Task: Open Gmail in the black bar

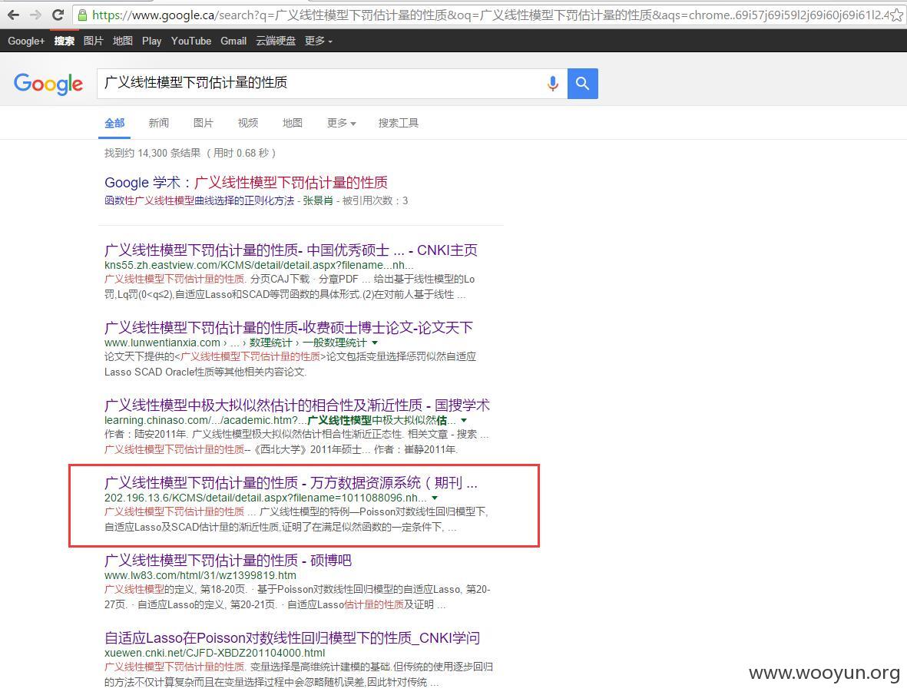Action: point(233,41)
